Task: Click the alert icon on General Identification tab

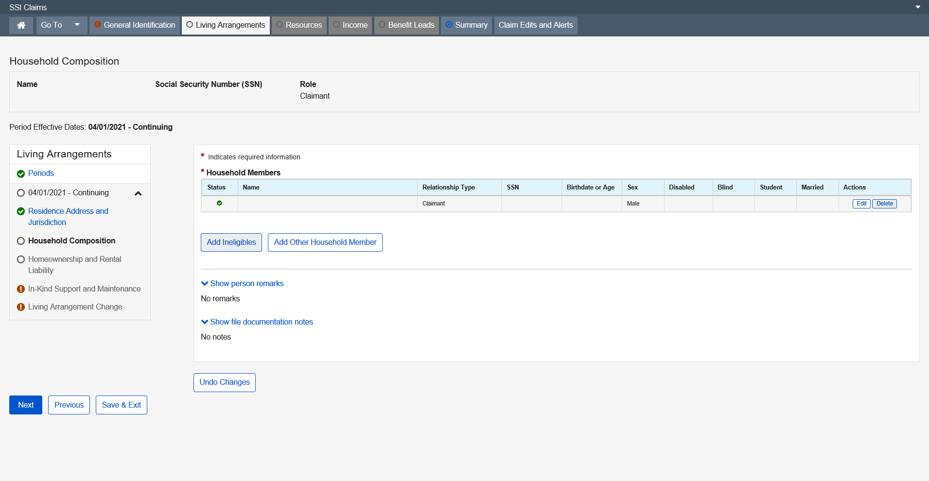Action: coord(97,25)
